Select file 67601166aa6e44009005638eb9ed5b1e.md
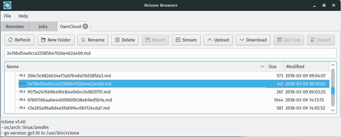The width and height of the screenshot is (341, 137). pos(69,100)
